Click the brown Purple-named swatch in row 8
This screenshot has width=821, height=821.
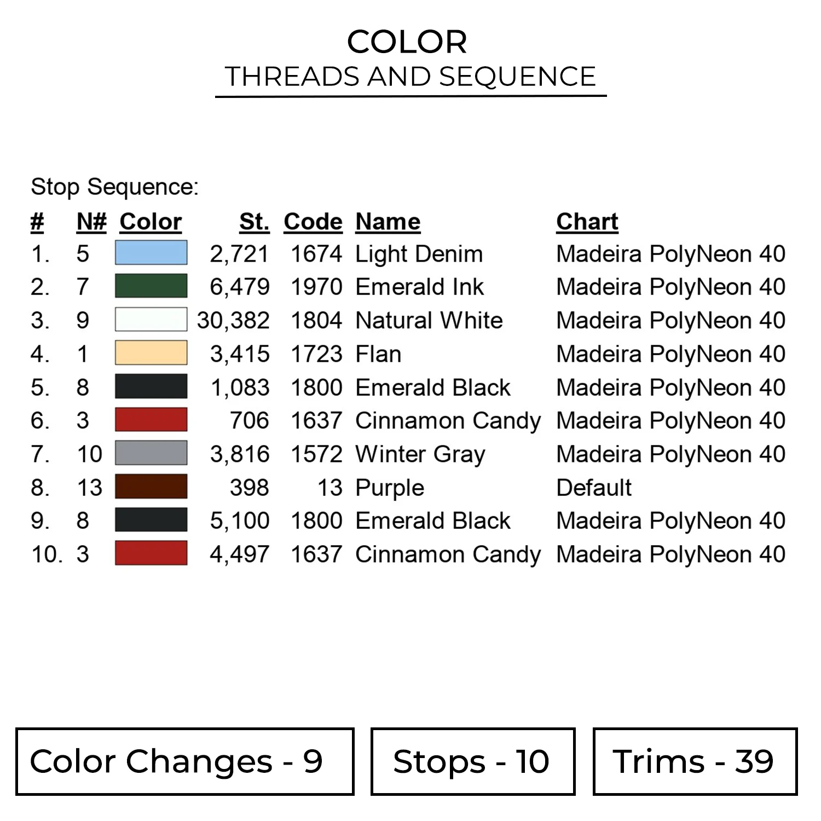coord(151,487)
